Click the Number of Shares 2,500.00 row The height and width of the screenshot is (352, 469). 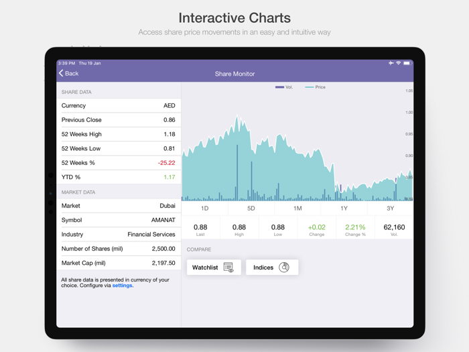tap(119, 249)
